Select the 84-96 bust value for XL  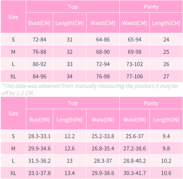(39, 76)
